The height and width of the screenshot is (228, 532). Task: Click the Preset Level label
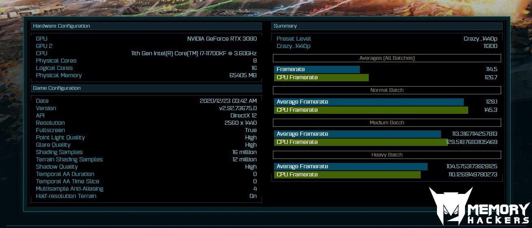tap(294, 39)
